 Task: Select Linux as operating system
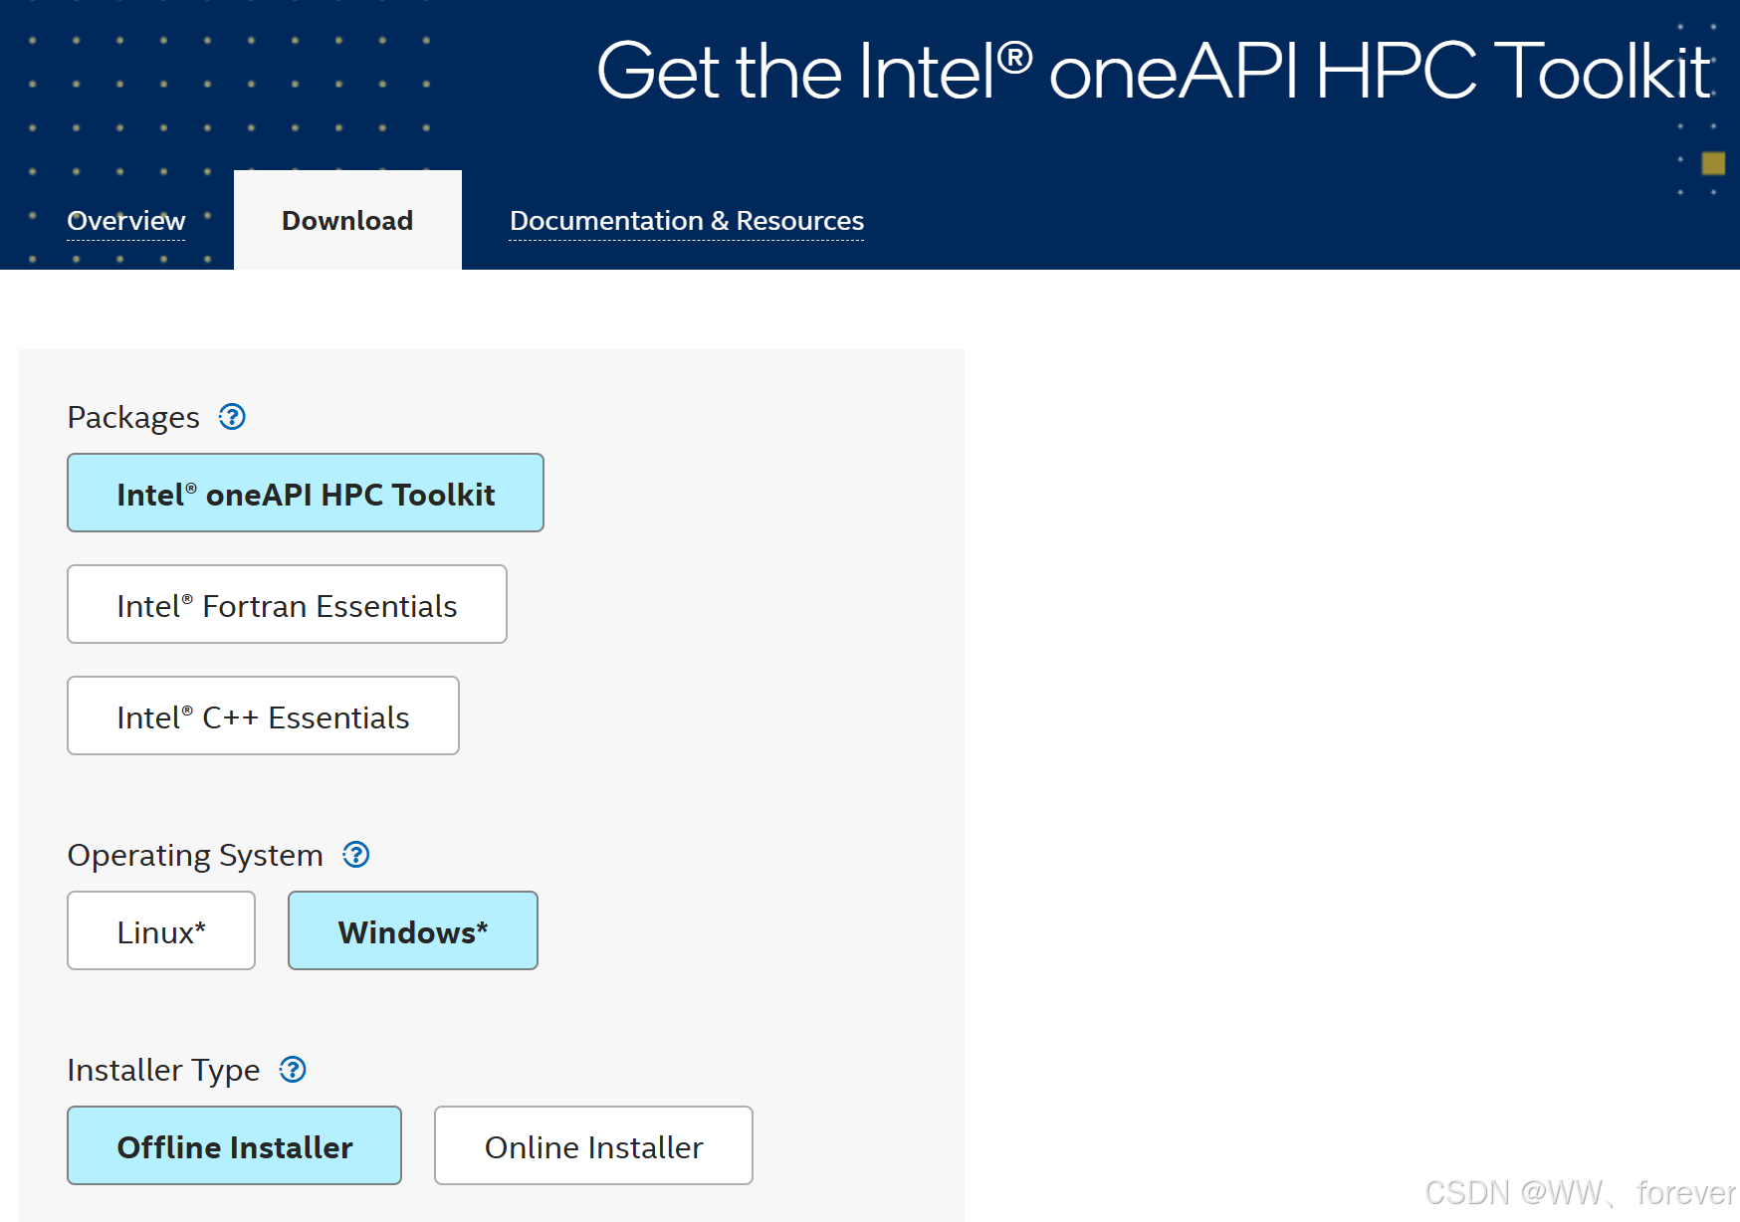click(x=161, y=930)
